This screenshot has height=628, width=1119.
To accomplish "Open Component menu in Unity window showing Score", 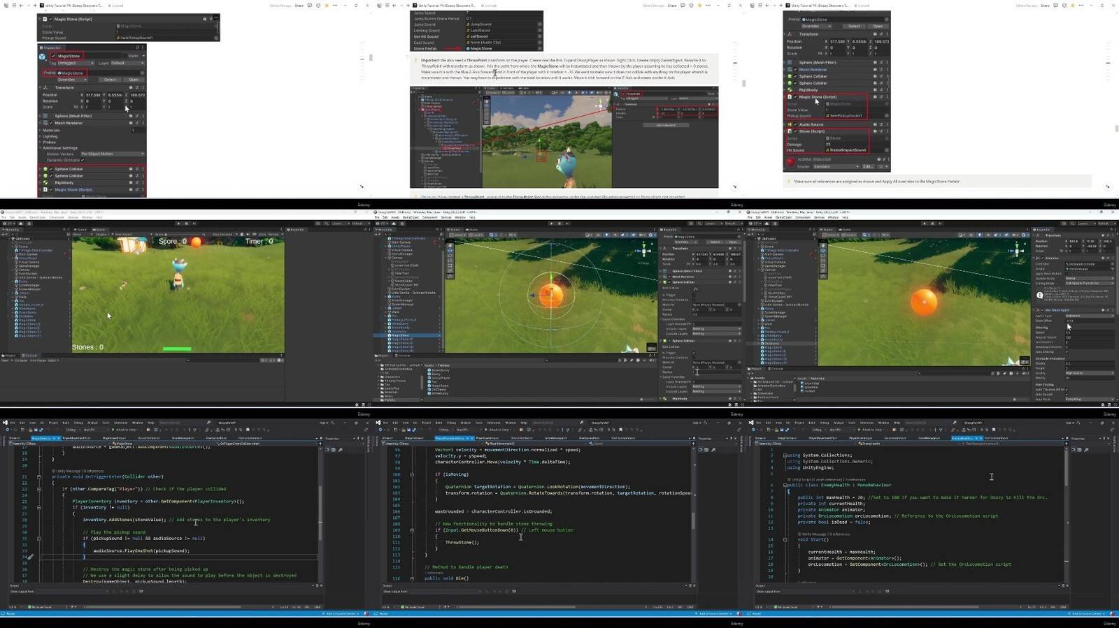I will pyautogui.click(x=56, y=217).
